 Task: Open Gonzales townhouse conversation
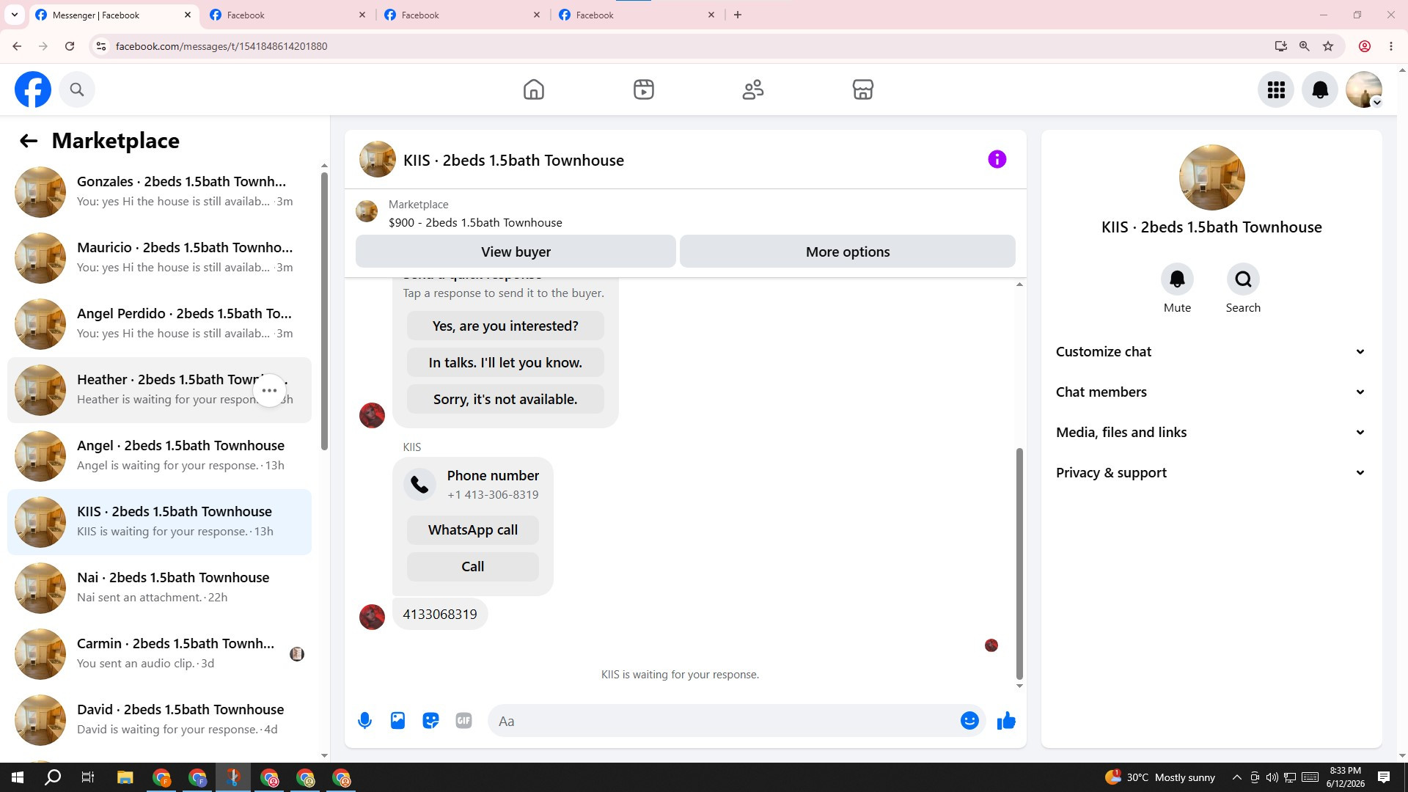pyautogui.click(x=159, y=192)
